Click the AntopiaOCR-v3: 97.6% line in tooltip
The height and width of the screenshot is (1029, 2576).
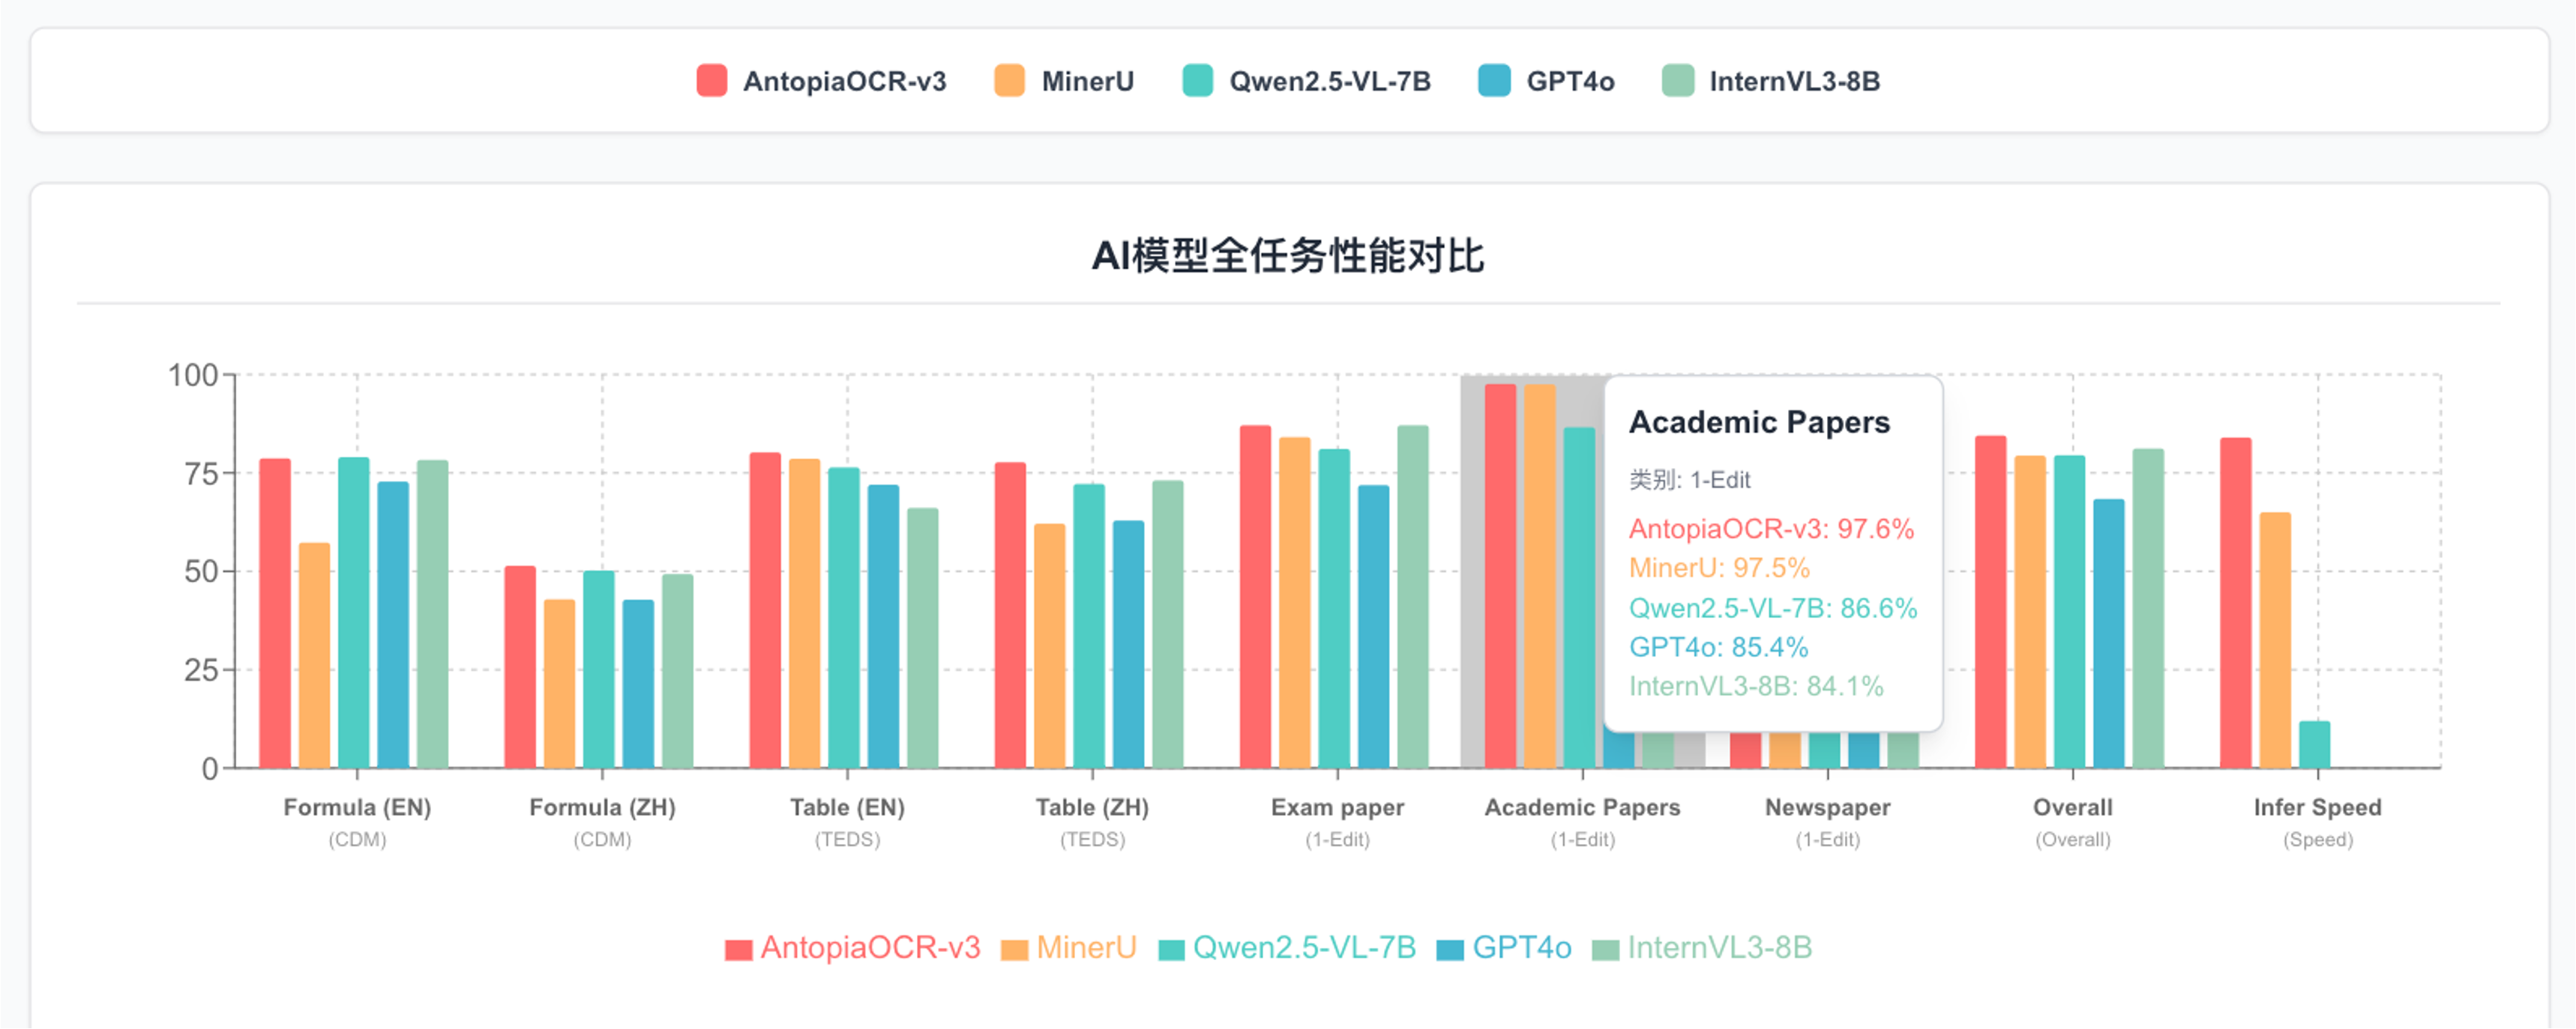1773,529
